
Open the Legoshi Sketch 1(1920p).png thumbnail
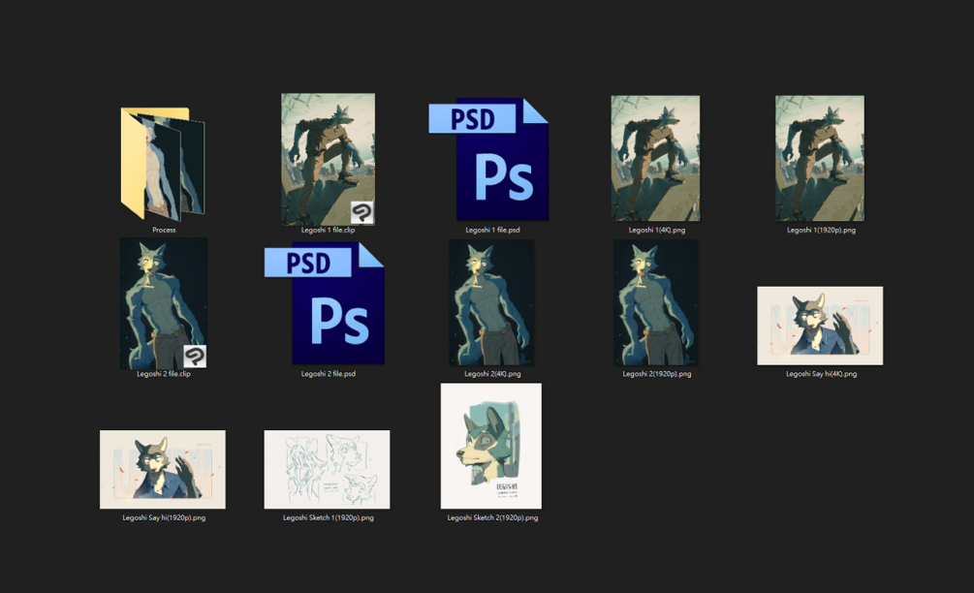pyautogui.click(x=328, y=469)
